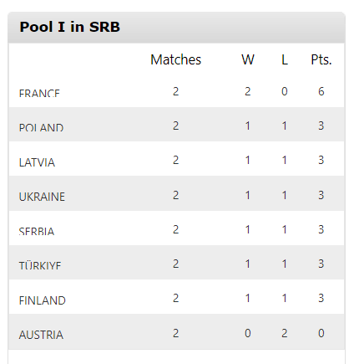
Task: Click the Pts. column header
Action: coord(321,59)
